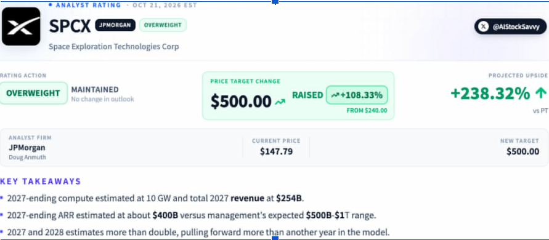This screenshot has width=549, height=240.
Task: Click the OCT 21, 2026 EST date
Action: tap(165, 6)
